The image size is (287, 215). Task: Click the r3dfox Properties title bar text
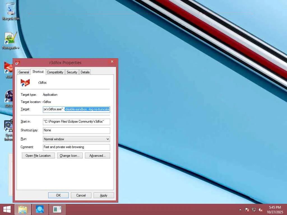pos(65,63)
